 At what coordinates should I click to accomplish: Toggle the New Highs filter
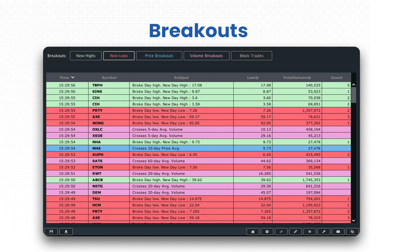(86, 56)
